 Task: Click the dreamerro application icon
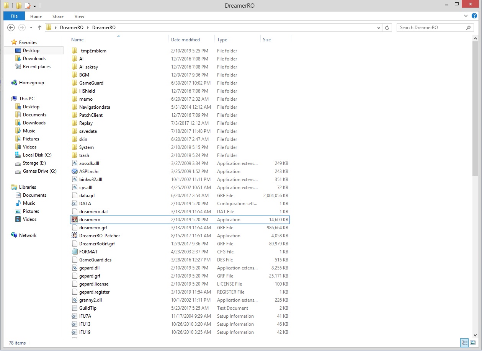coord(75,220)
